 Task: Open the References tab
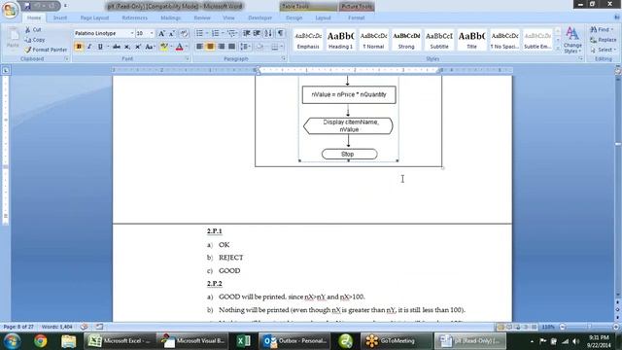pos(134,17)
